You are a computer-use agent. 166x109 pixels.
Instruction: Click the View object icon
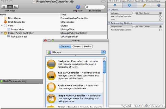coord(5,25)
